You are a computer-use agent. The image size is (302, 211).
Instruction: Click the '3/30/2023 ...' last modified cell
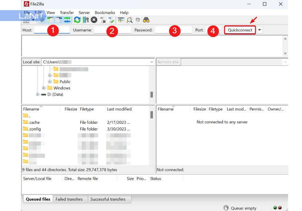118,129
